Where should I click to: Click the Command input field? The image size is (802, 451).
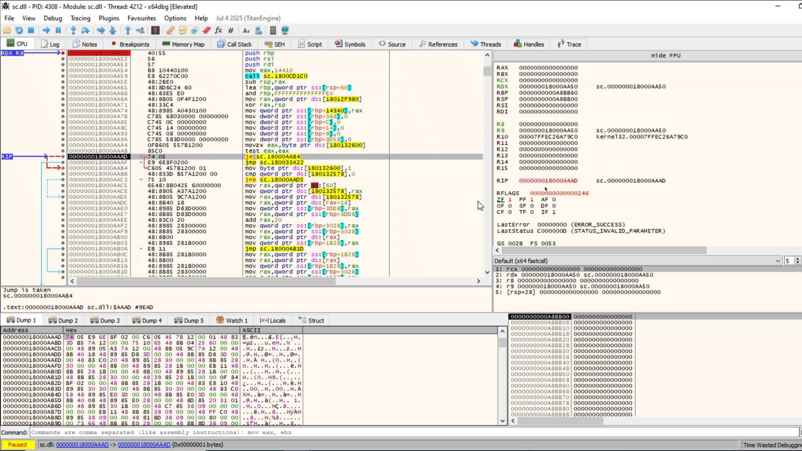click(x=414, y=433)
